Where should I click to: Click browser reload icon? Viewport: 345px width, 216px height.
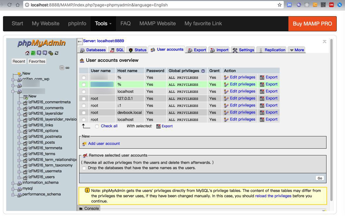9,5
